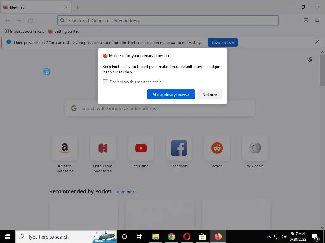Launch Opera browser from taskbar
Screen dimensions: 325x243
(x=187, y=237)
